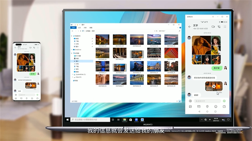Open the files folder icon in chat toolbar
252x141 pixels.
pos(224,107)
